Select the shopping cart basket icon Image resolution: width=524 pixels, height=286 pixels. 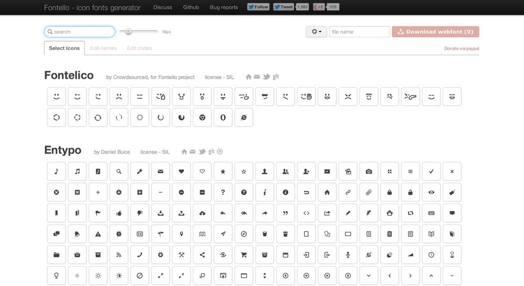coord(244,255)
